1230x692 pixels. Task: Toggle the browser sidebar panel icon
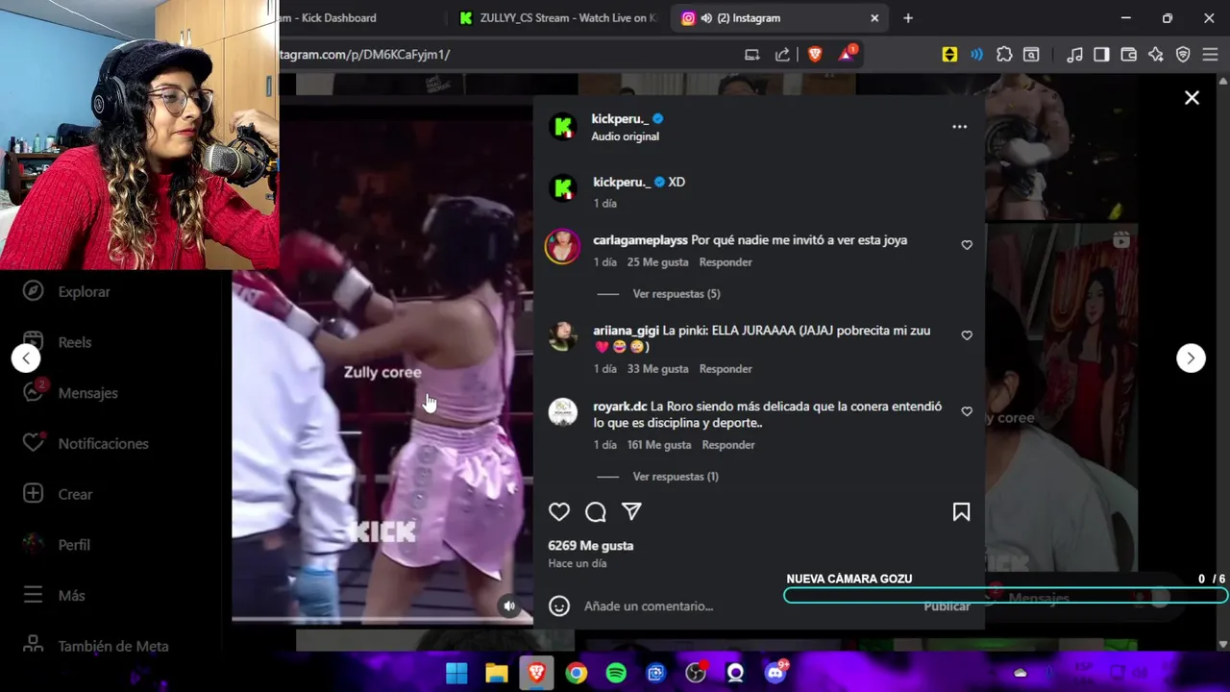pyautogui.click(x=1101, y=55)
